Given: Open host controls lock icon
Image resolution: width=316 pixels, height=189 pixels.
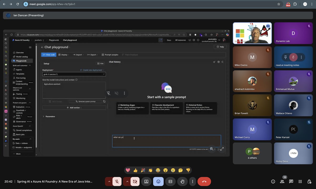Looking at the screenshot, I should click(x=309, y=181).
